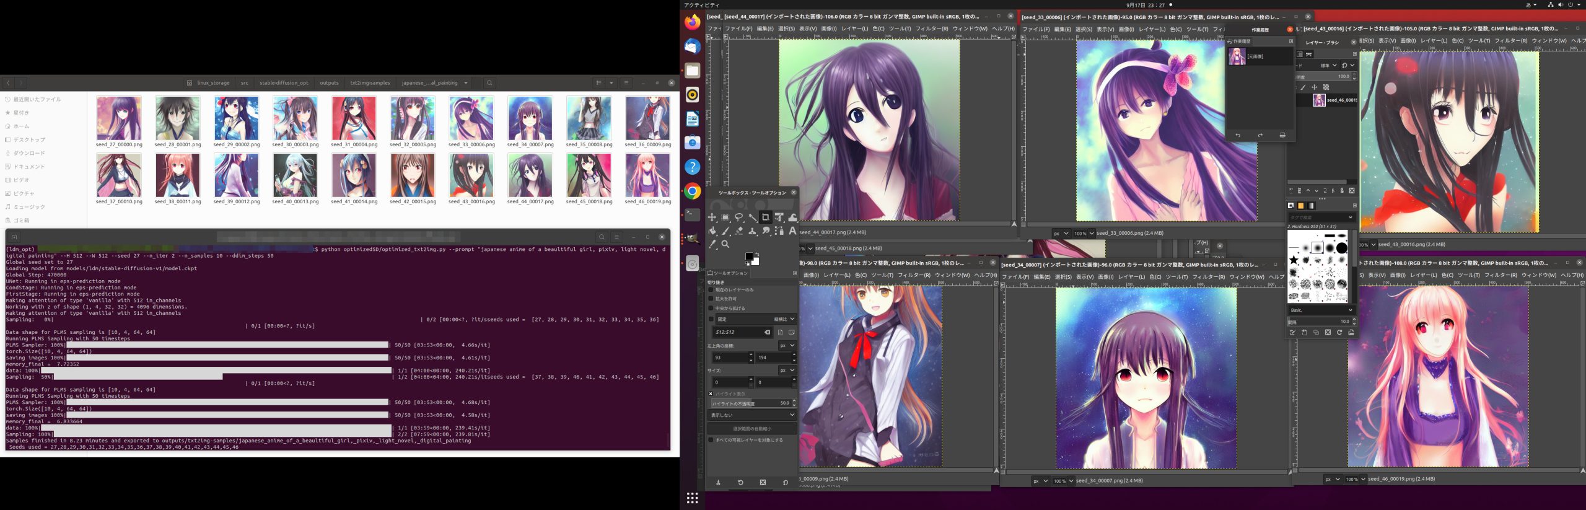Click the foreground black color swatch
The image size is (1586, 510).
(x=748, y=256)
